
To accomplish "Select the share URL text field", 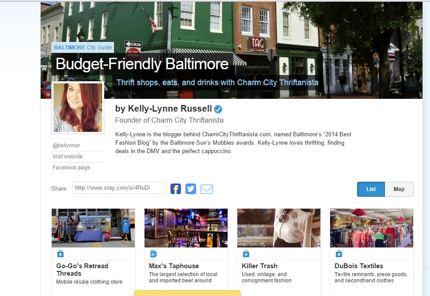I will click(x=119, y=188).
